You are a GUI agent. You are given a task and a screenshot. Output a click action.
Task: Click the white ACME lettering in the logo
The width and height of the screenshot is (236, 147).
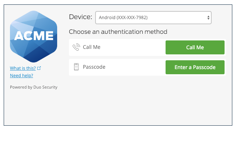point(34,36)
